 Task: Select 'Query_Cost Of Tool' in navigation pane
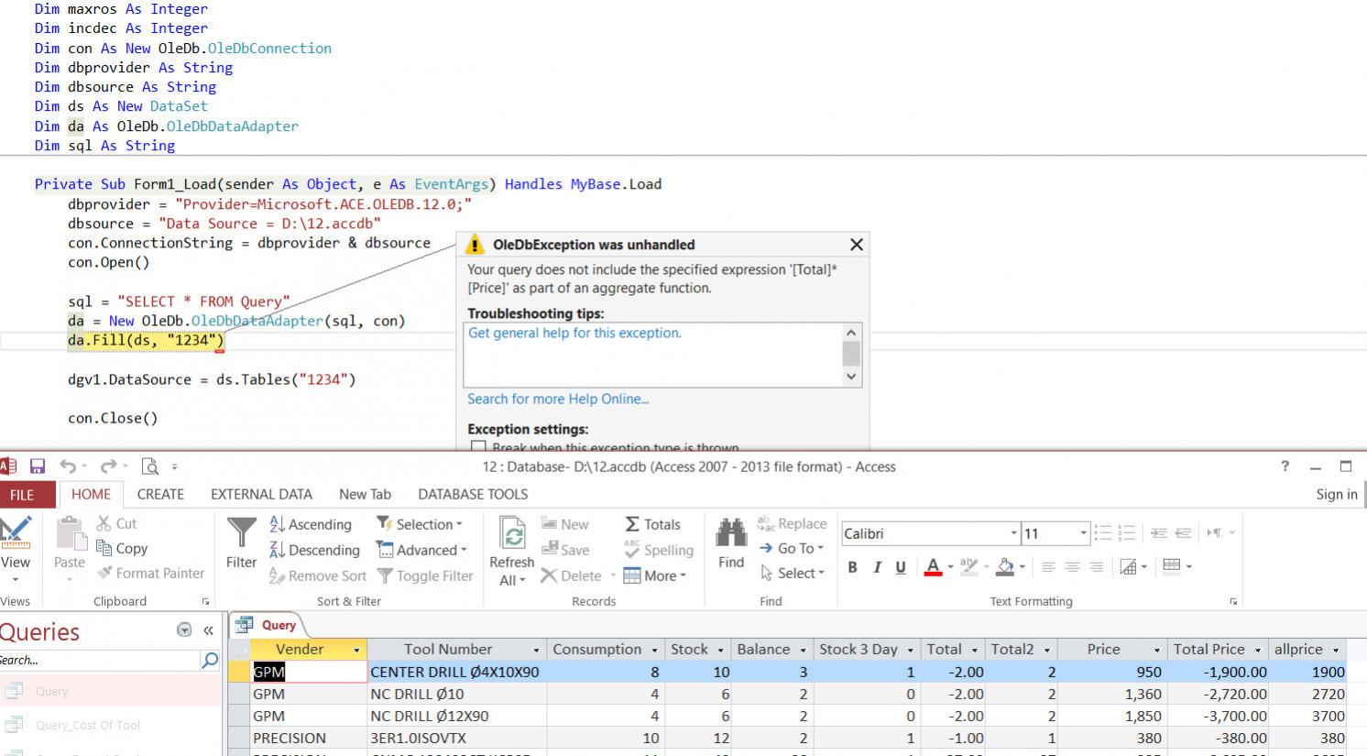[x=111, y=725]
